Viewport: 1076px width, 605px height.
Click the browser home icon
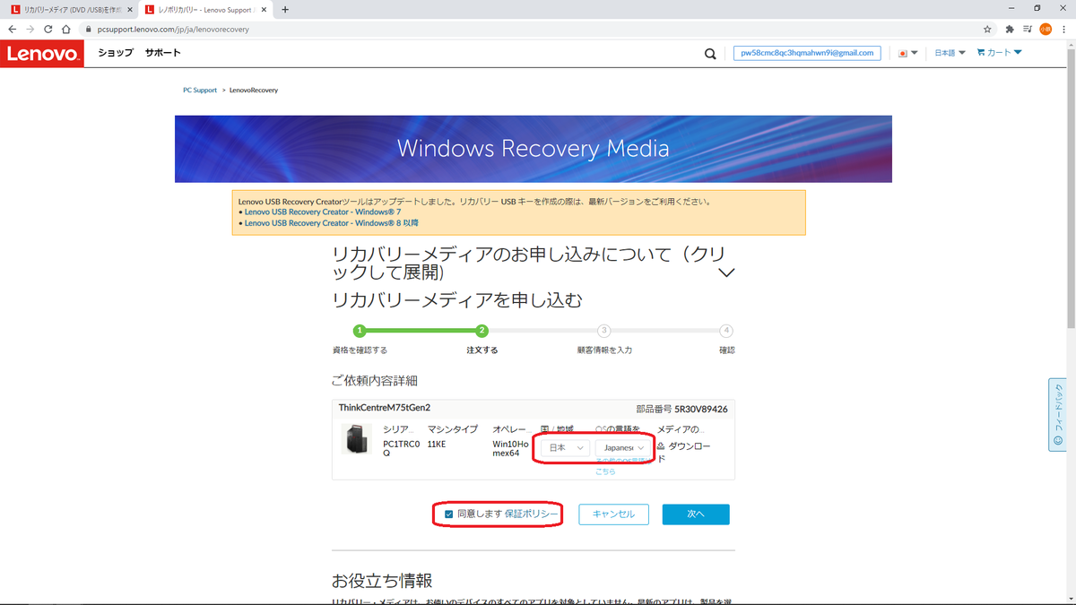click(65, 29)
